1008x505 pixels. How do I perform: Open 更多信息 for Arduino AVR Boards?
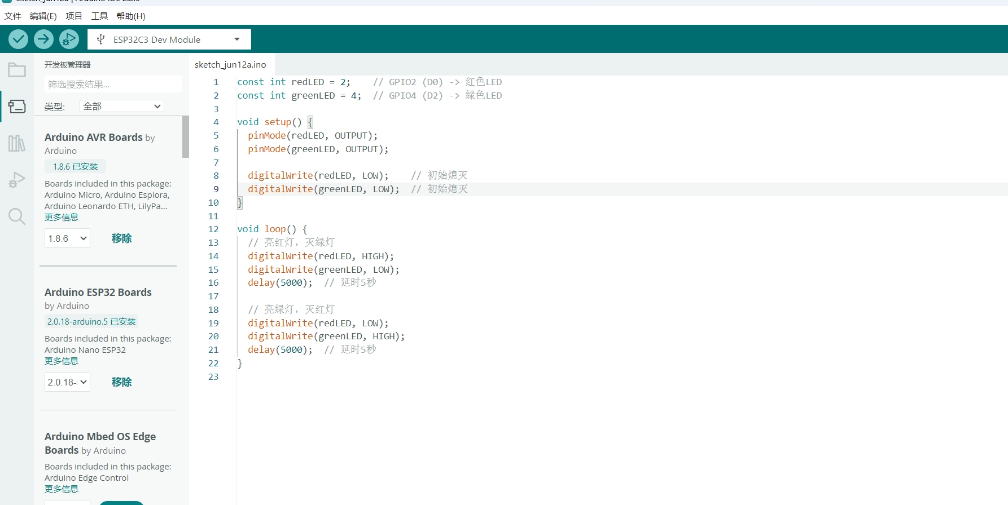pos(62,218)
